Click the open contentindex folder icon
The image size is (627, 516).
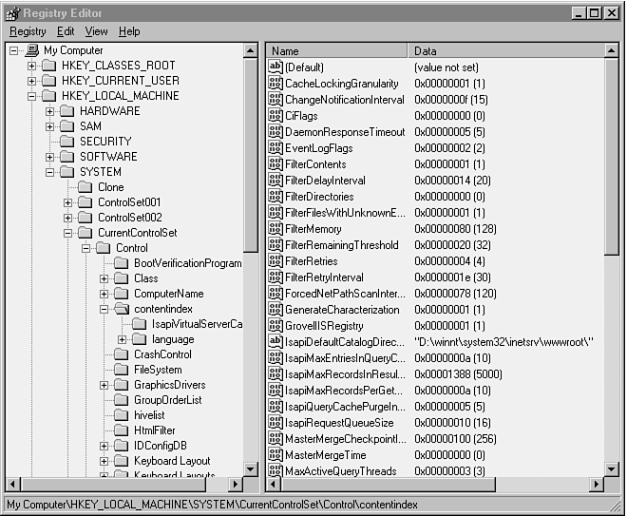pos(122,309)
